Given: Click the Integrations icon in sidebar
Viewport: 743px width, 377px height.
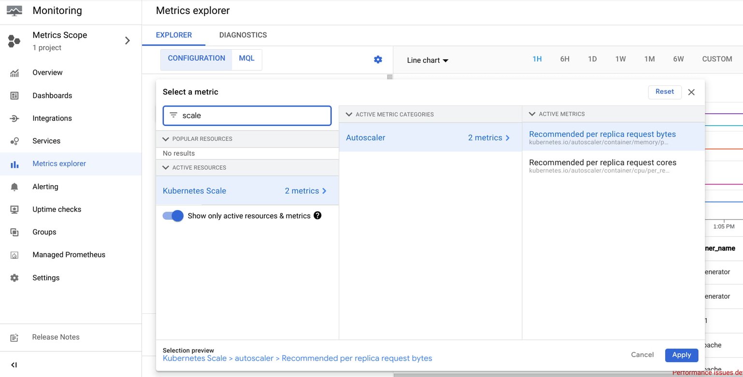Looking at the screenshot, I should pos(14,118).
